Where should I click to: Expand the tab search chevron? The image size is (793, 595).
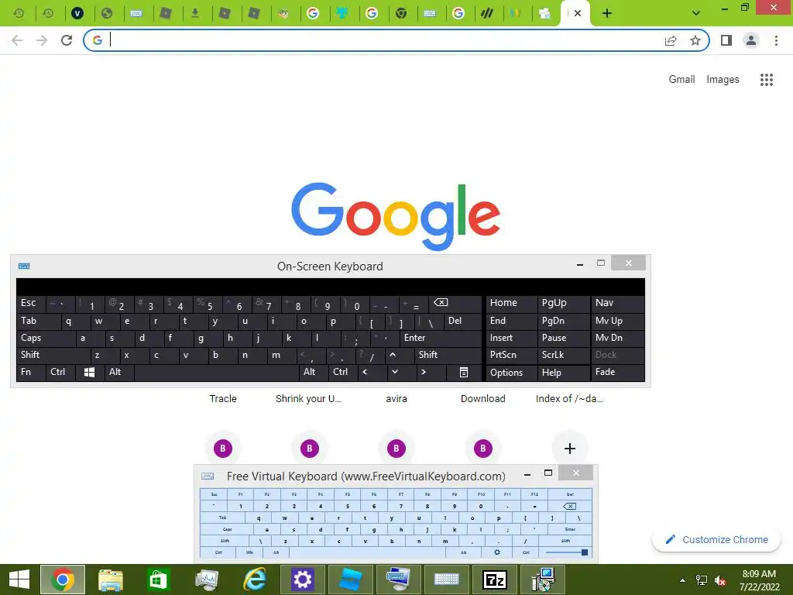[x=696, y=13]
